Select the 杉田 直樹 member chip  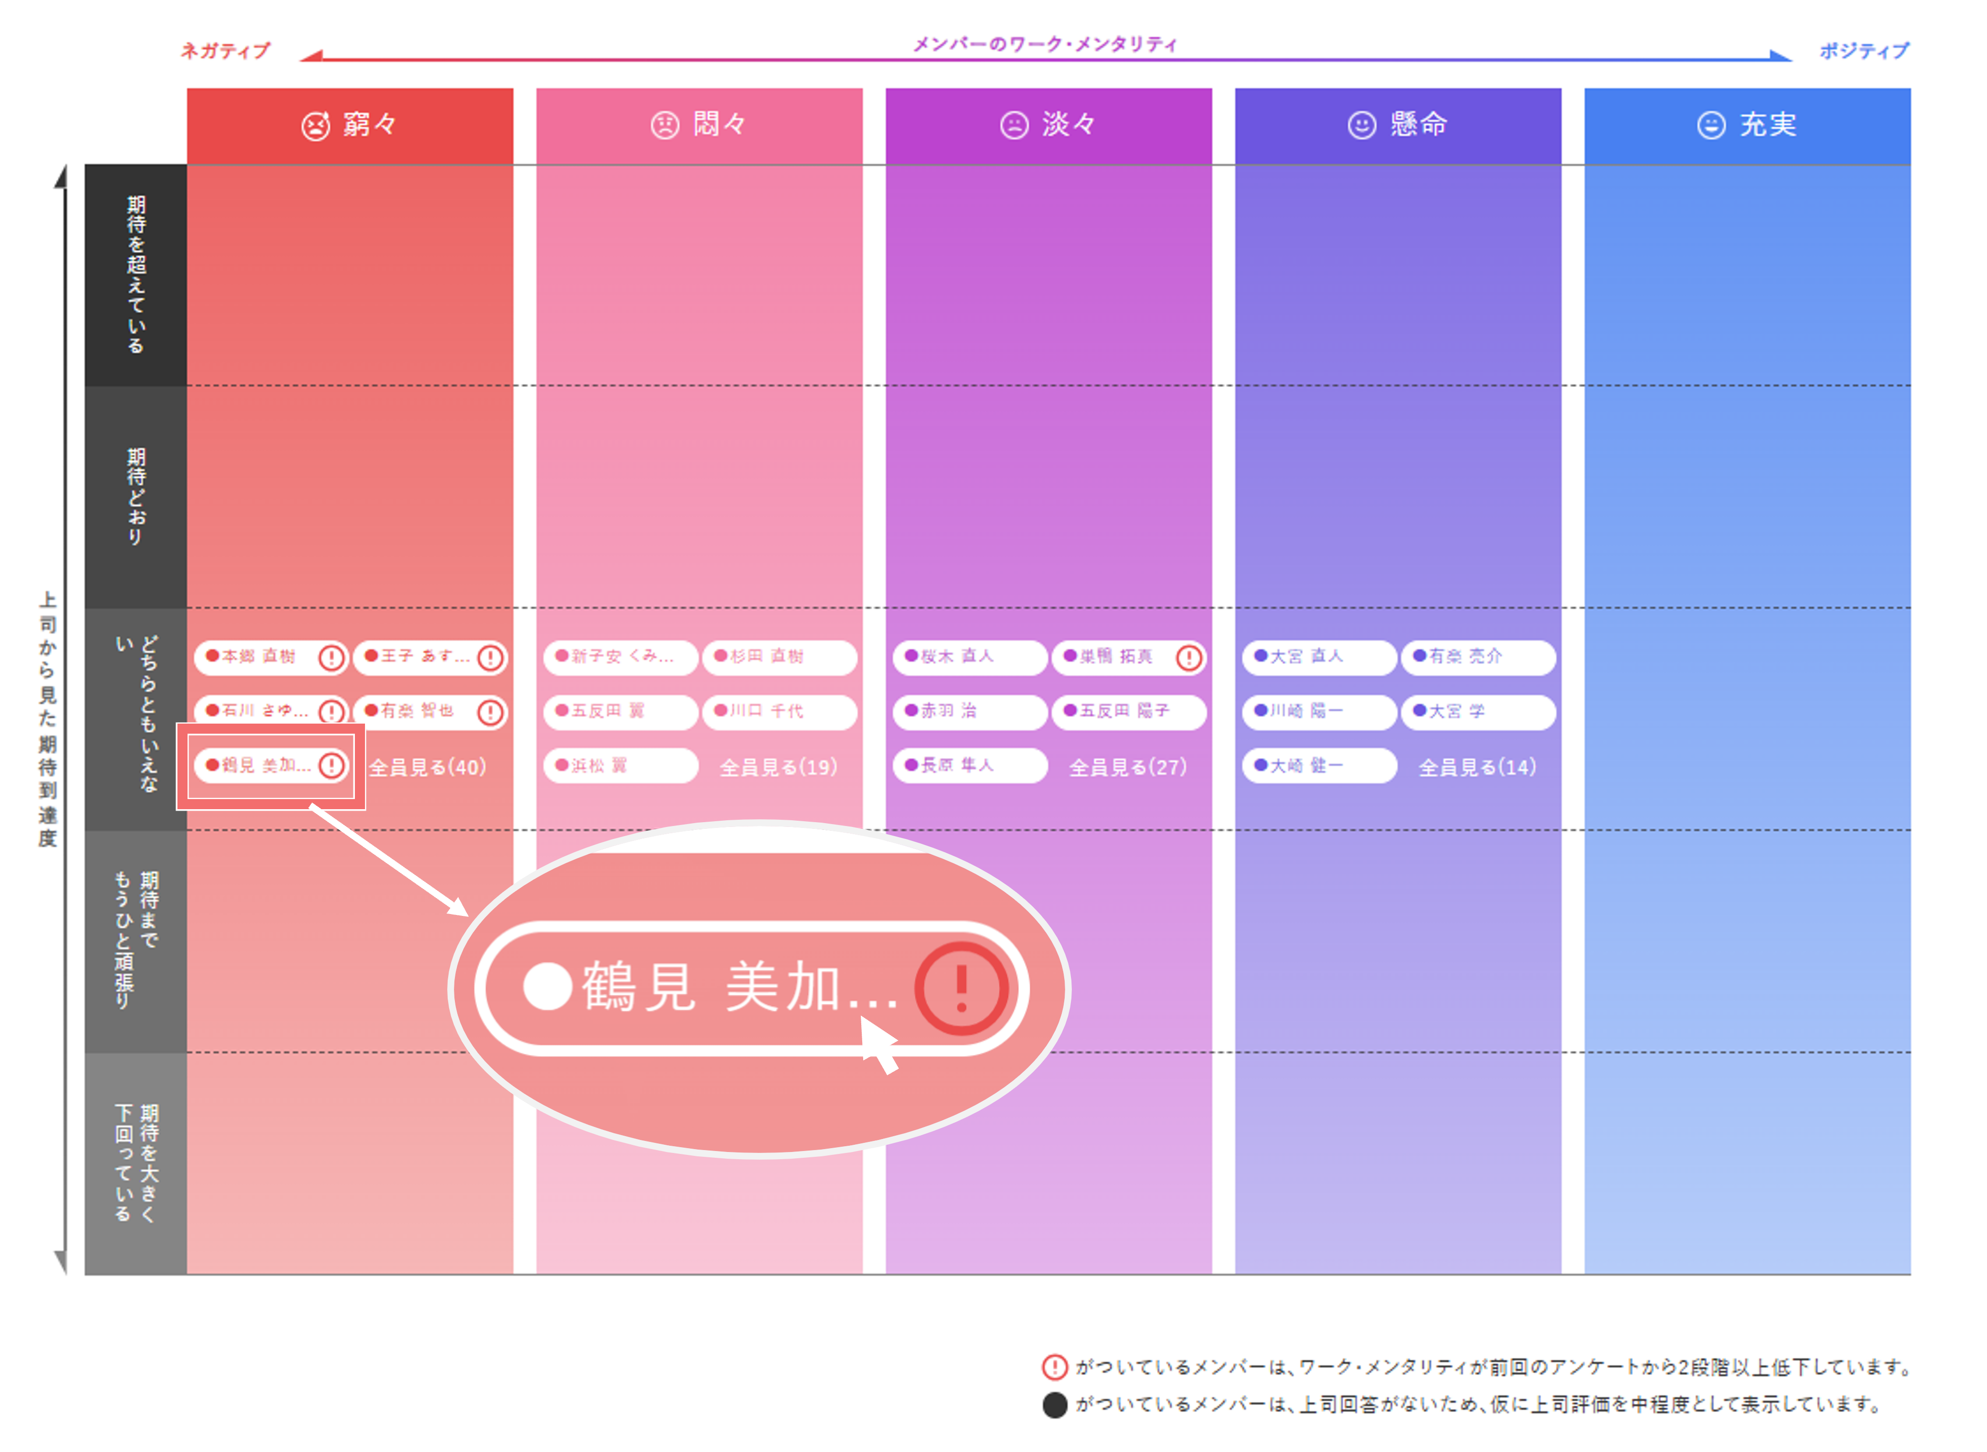tap(780, 657)
